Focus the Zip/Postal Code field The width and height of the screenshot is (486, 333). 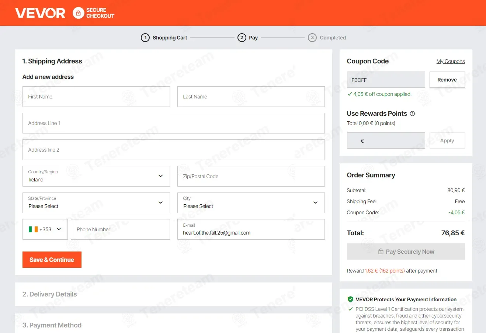click(251, 176)
